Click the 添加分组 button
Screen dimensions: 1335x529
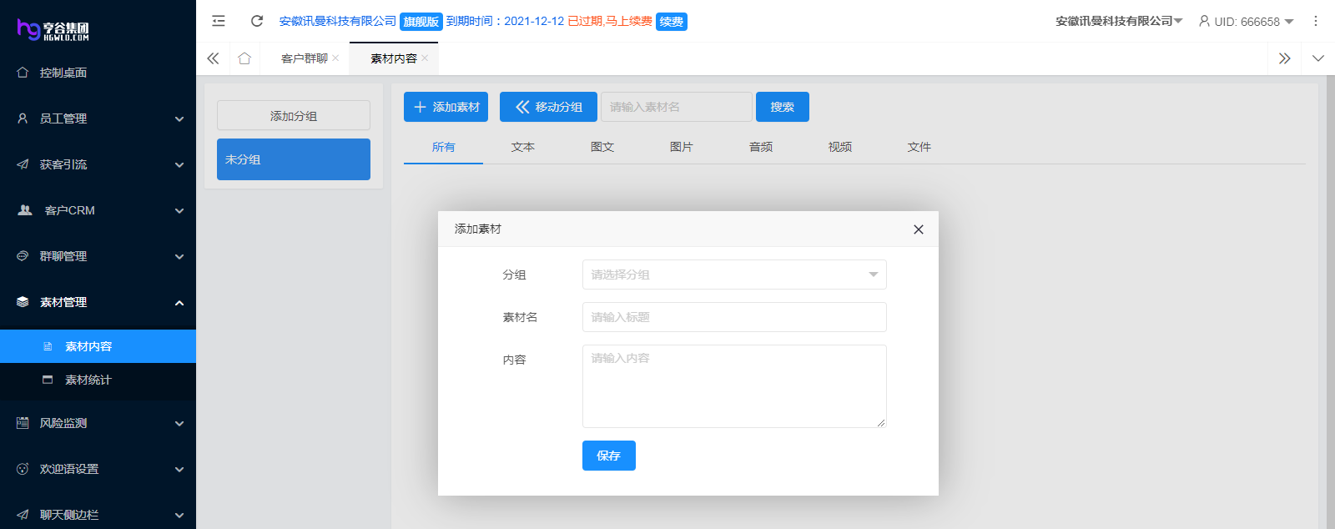coord(293,116)
